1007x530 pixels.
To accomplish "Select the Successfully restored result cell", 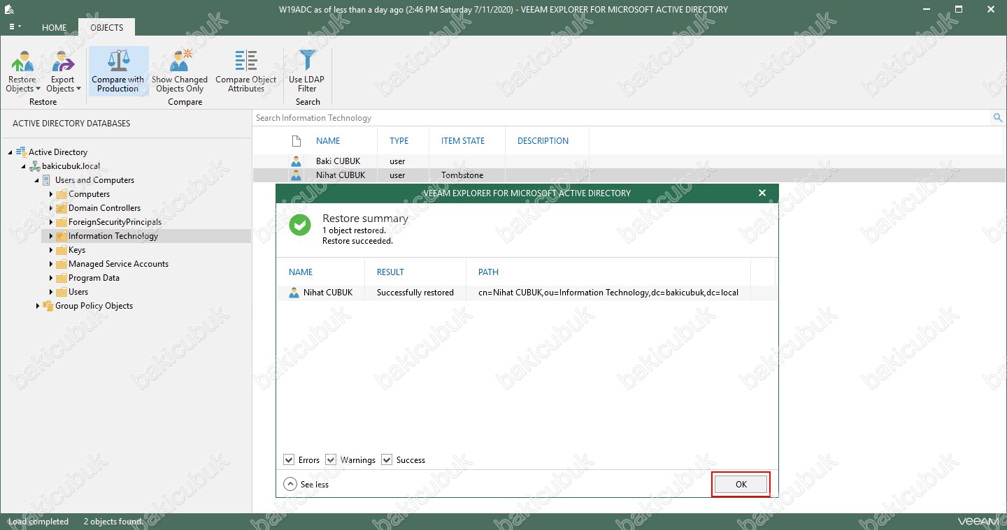I will (415, 293).
